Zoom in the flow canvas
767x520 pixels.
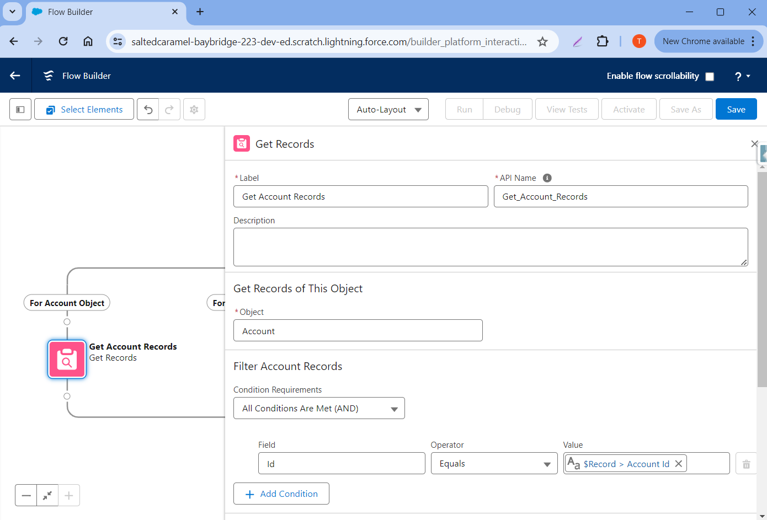pyautogui.click(x=69, y=495)
